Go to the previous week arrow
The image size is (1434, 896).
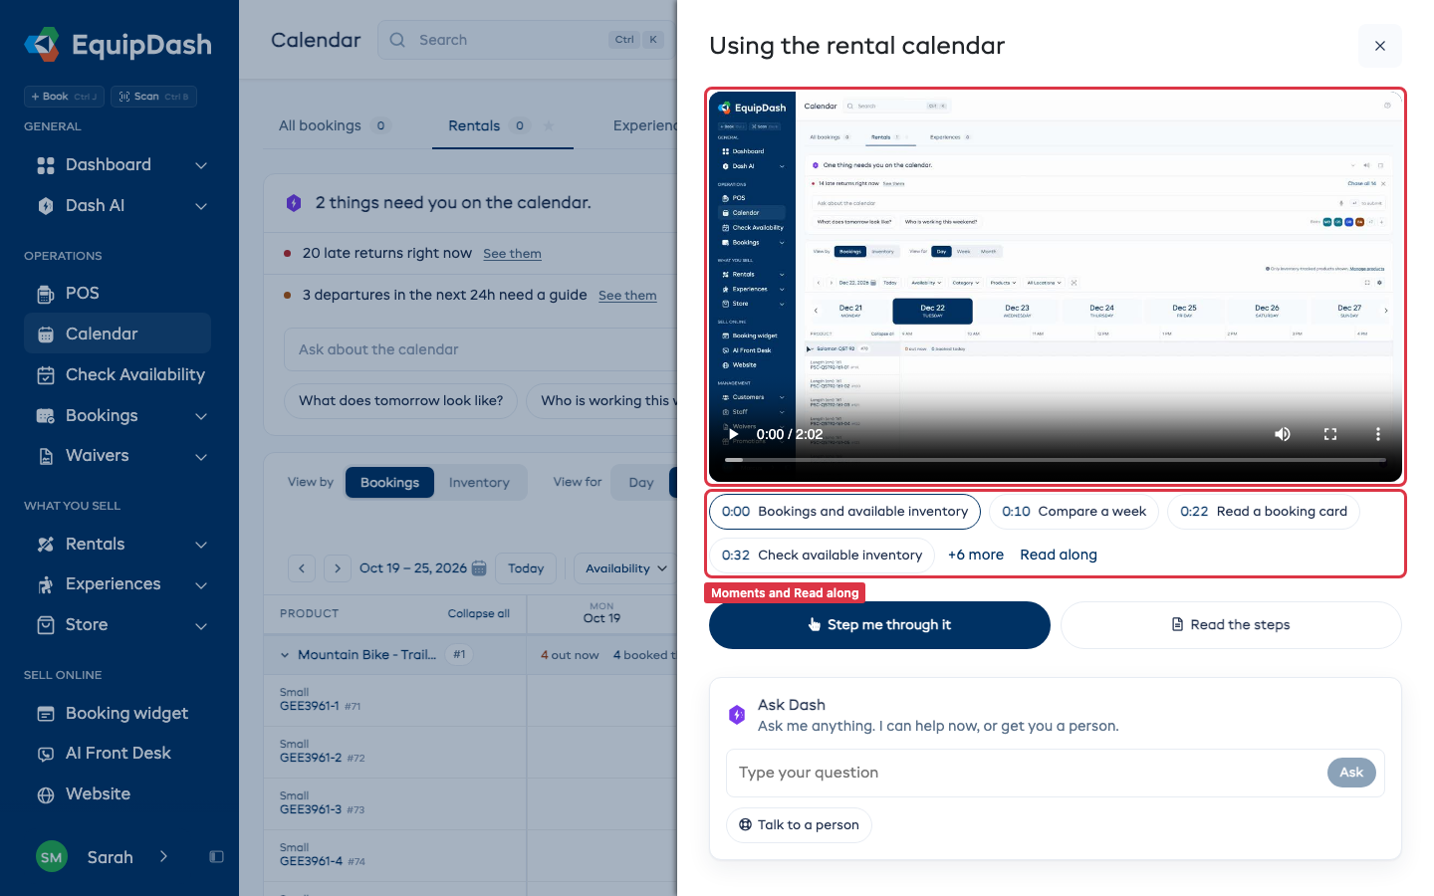click(302, 568)
